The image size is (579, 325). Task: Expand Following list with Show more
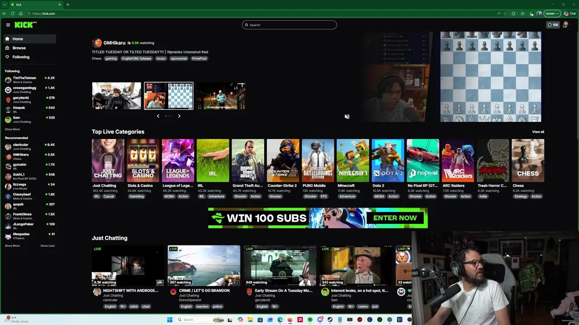tap(12, 129)
